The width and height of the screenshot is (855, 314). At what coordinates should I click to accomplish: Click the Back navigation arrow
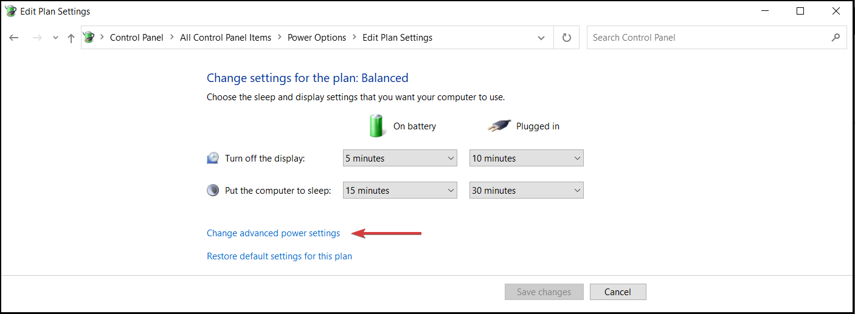[x=14, y=38]
